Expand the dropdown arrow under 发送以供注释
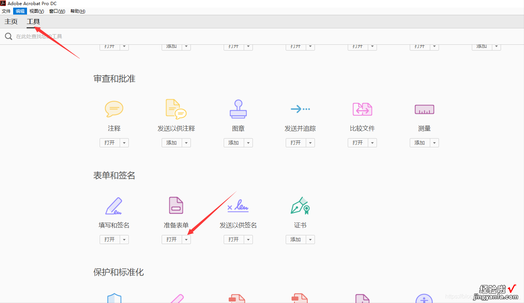This screenshot has width=524, height=303. pos(186,143)
